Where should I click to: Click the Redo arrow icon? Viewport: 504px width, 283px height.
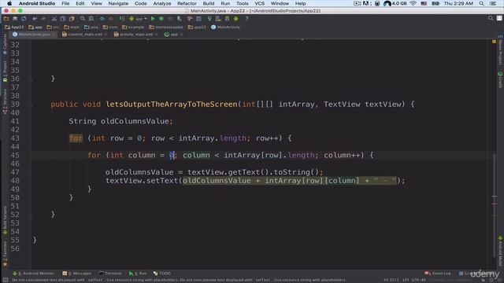pyautogui.click(x=43, y=19)
